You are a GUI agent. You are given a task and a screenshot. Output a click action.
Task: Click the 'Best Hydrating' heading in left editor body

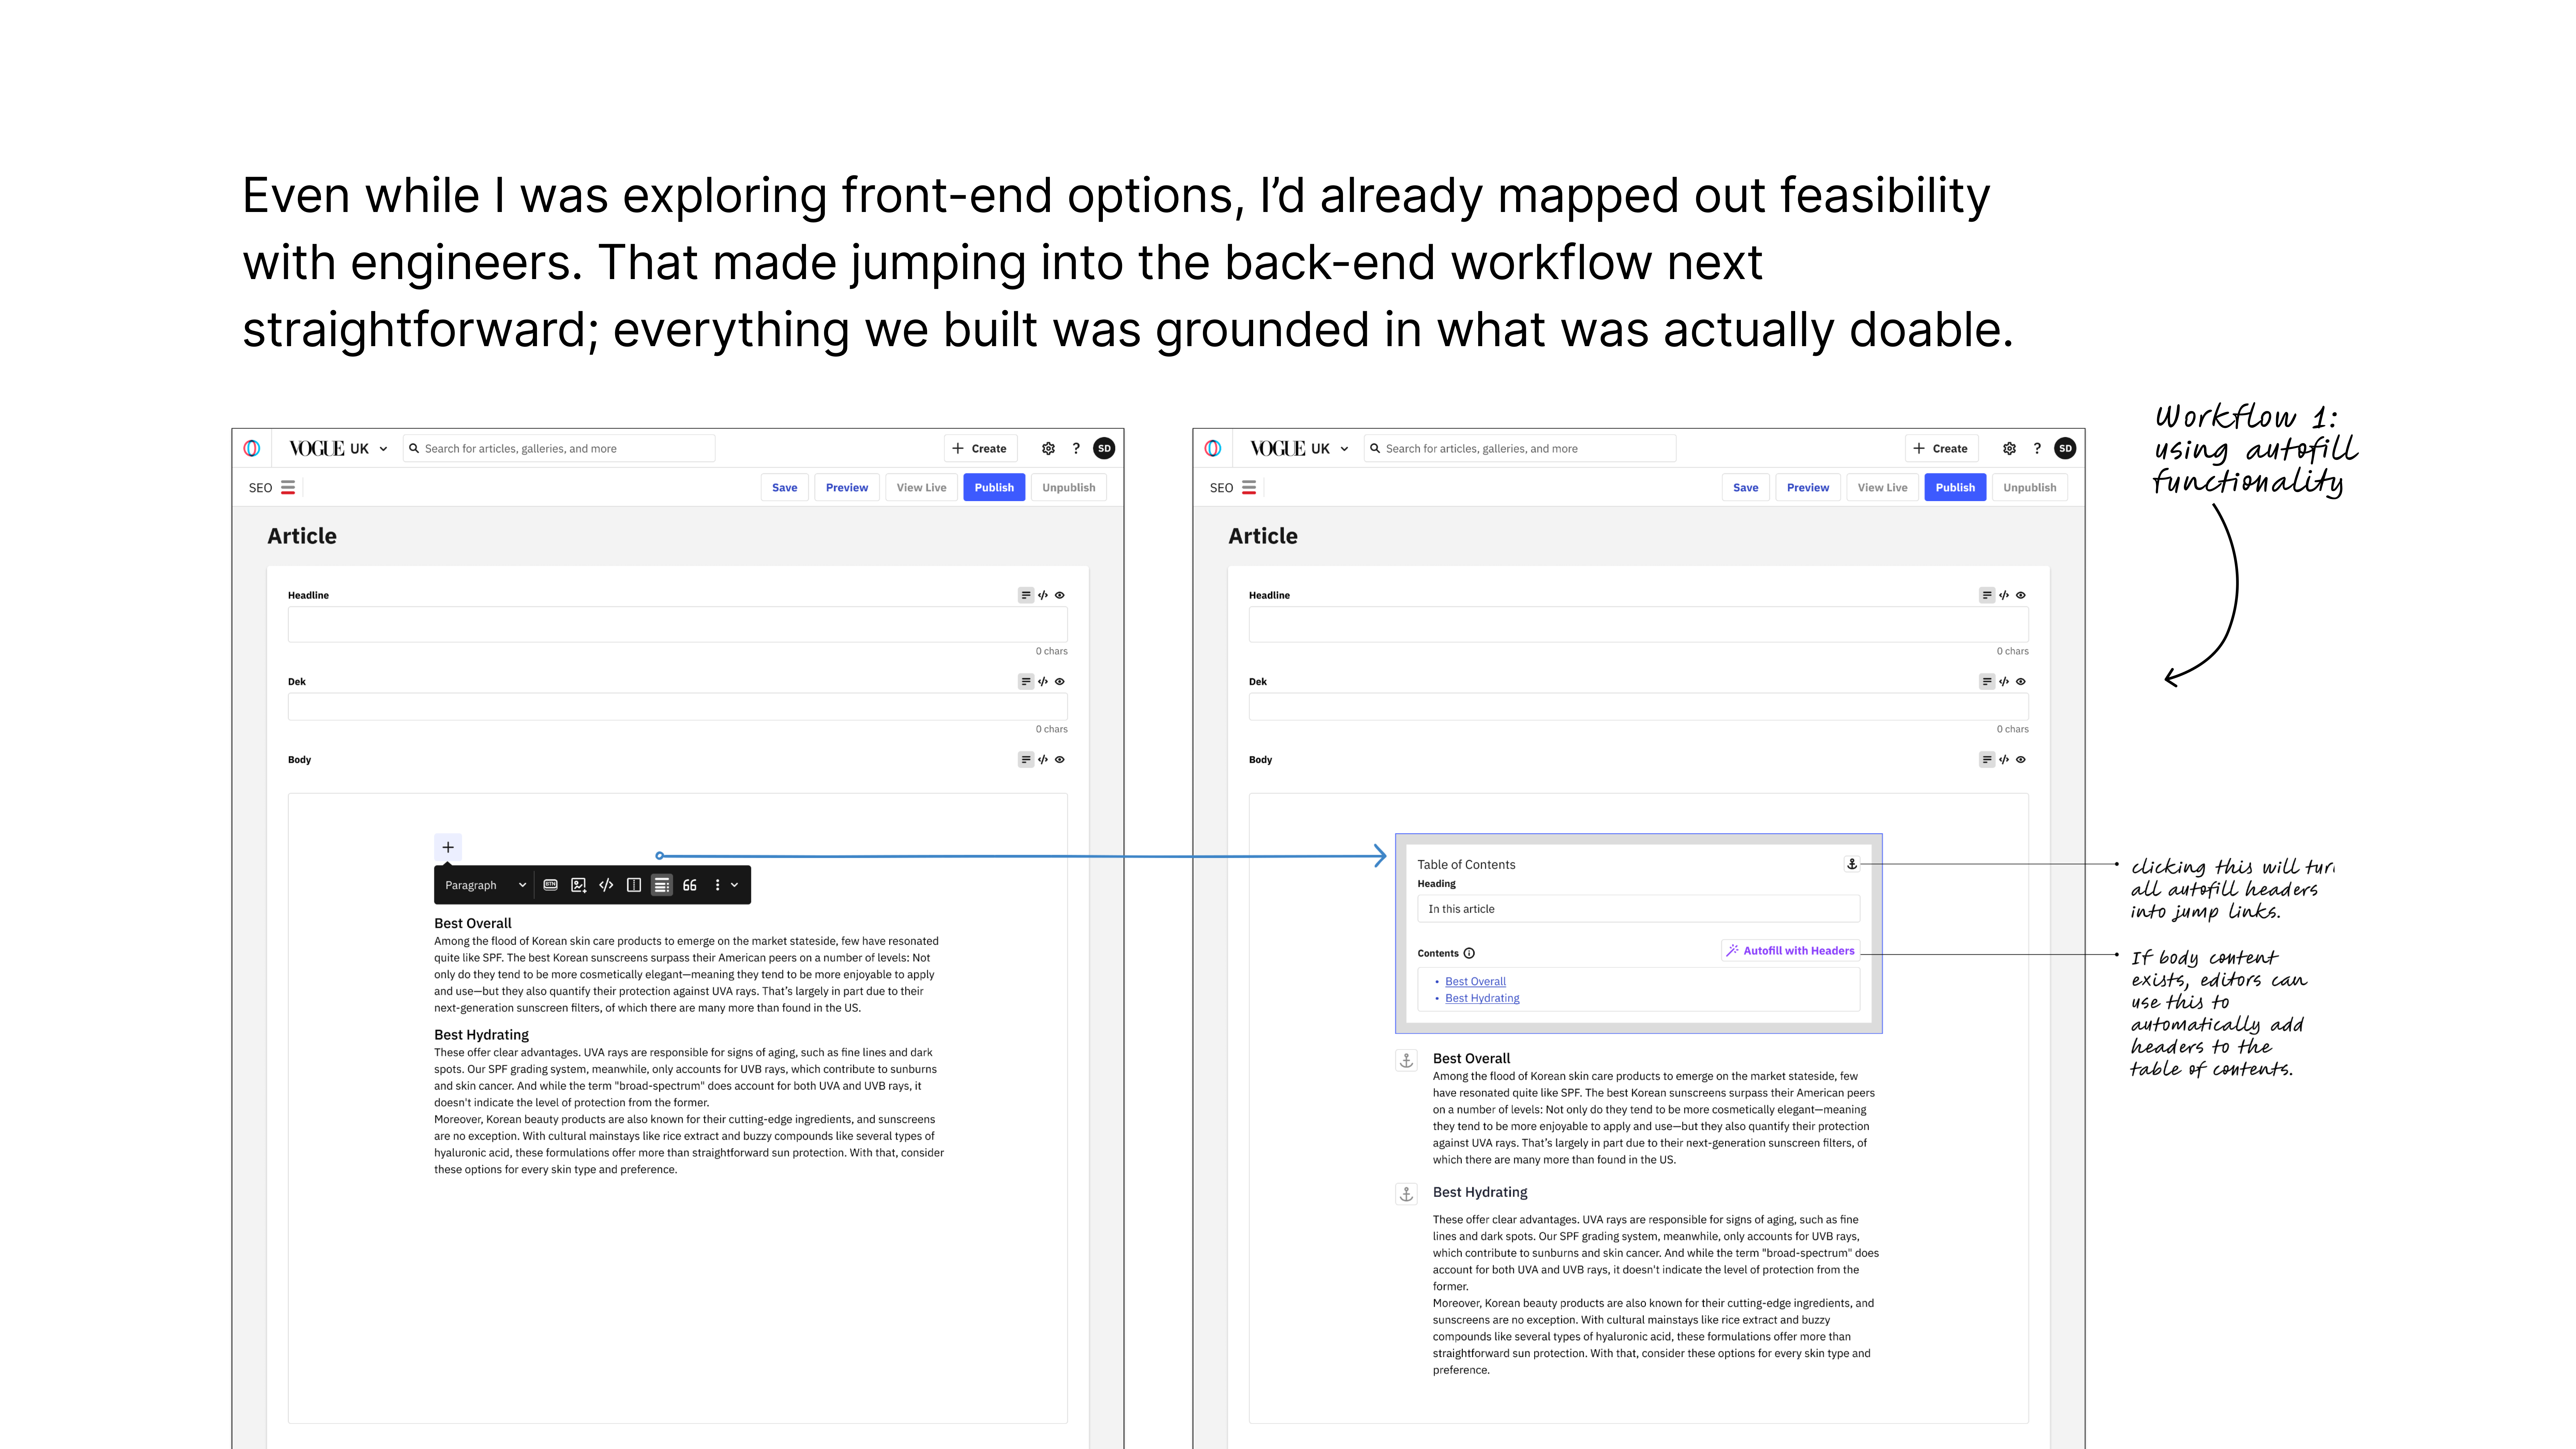tap(481, 1035)
